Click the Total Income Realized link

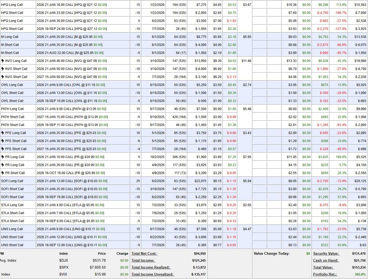tap(151, 268)
